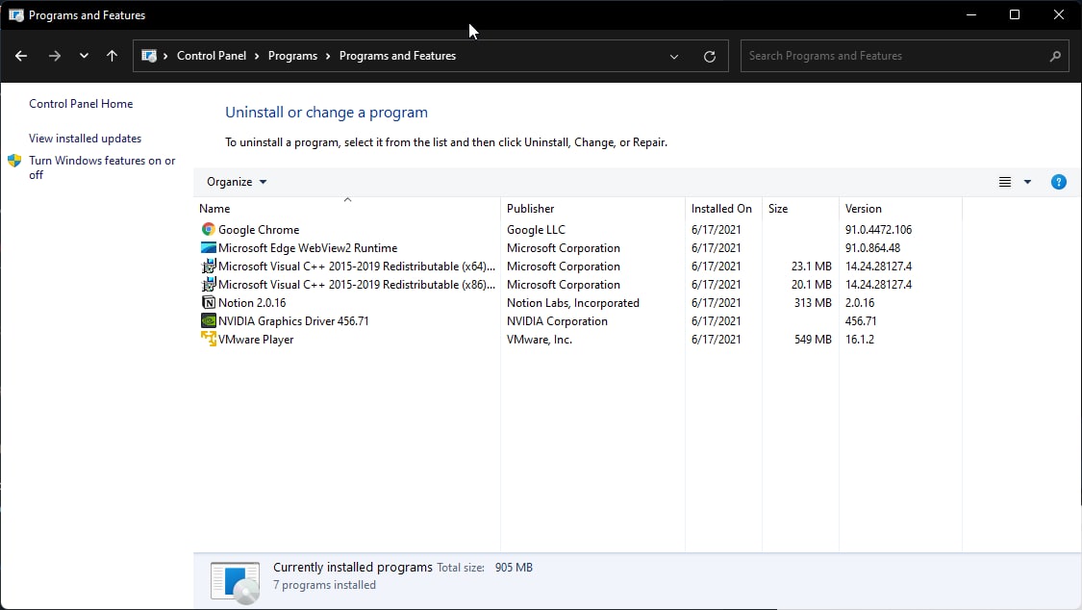Select the Microsoft Edge WebView2 Runtime icon
This screenshot has height=610, width=1082.
(209, 247)
